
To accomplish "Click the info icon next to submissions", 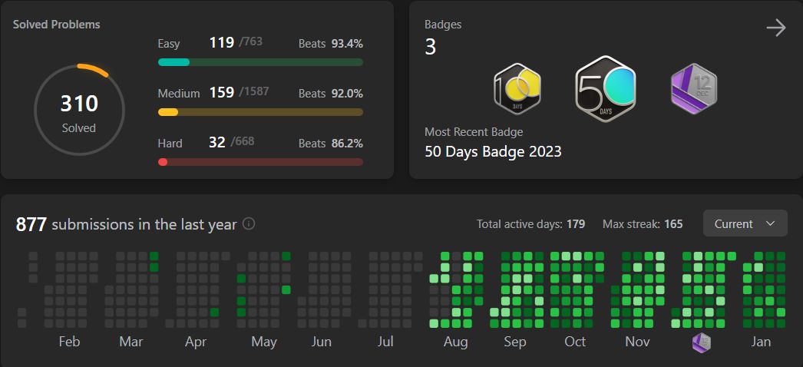I will [x=249, y=223].
